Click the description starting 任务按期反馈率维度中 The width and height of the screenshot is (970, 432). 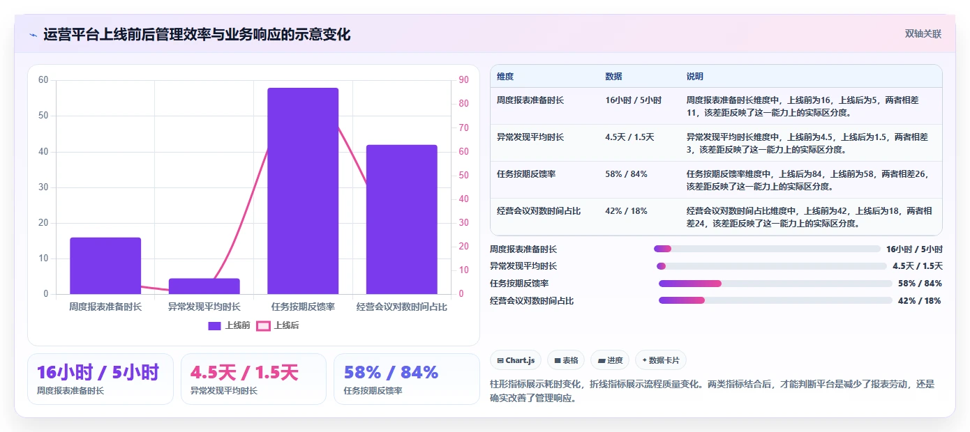pyautogui.click(x=808, y=180)
